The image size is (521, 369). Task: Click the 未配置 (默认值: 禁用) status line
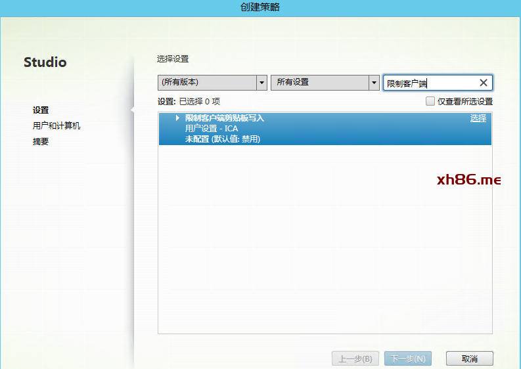click(223, 139)
